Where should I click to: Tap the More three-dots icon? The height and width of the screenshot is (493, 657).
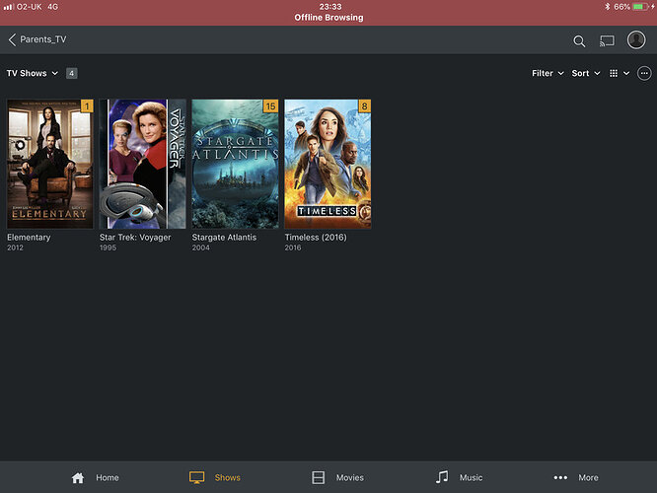click(x=560, y=477)
